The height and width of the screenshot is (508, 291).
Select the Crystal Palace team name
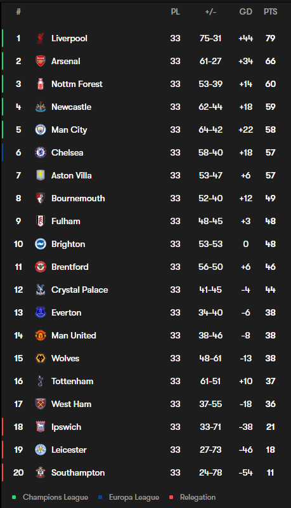(x=79, y=290)
